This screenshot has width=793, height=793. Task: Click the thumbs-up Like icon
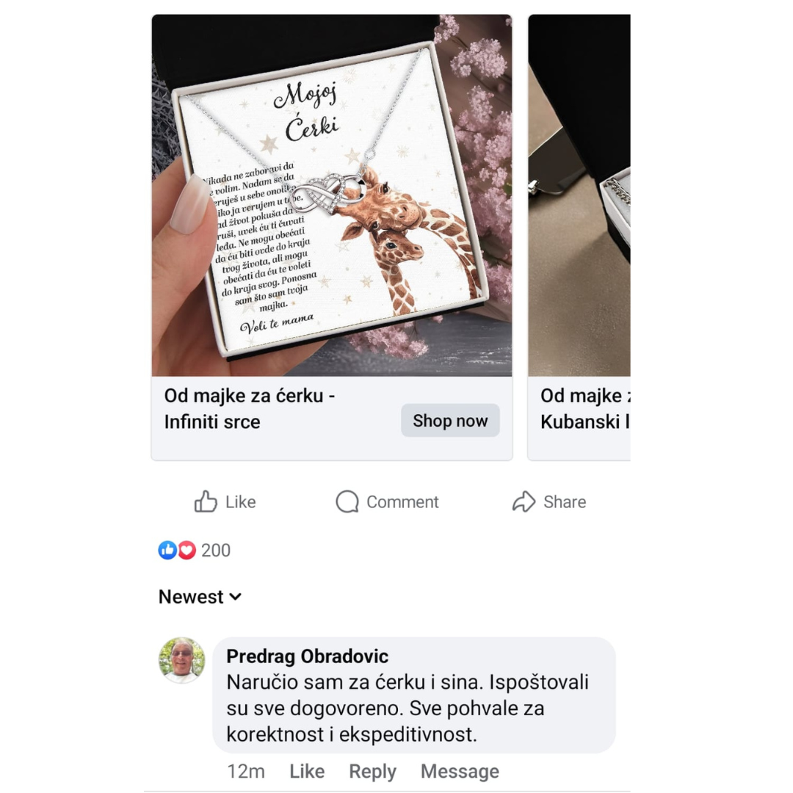tap(206, 501)
